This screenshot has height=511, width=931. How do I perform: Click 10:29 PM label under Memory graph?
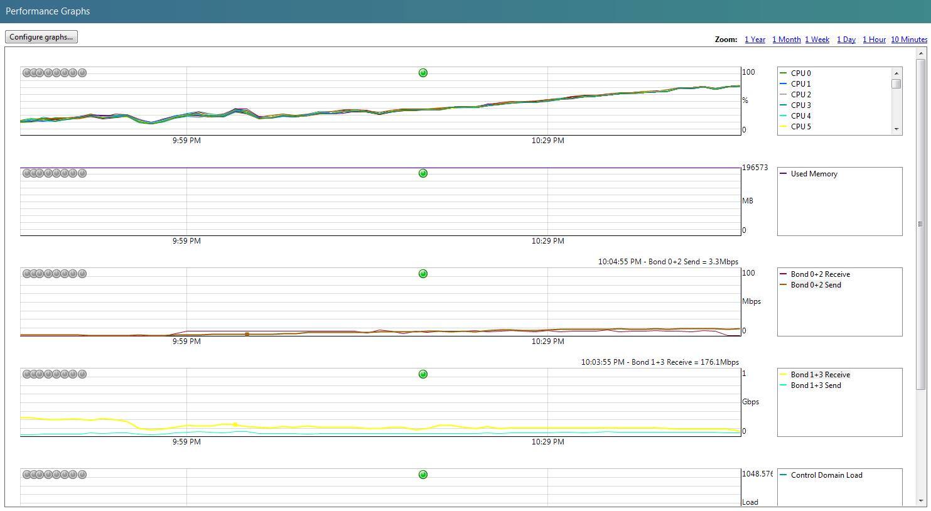coord(547,241)
